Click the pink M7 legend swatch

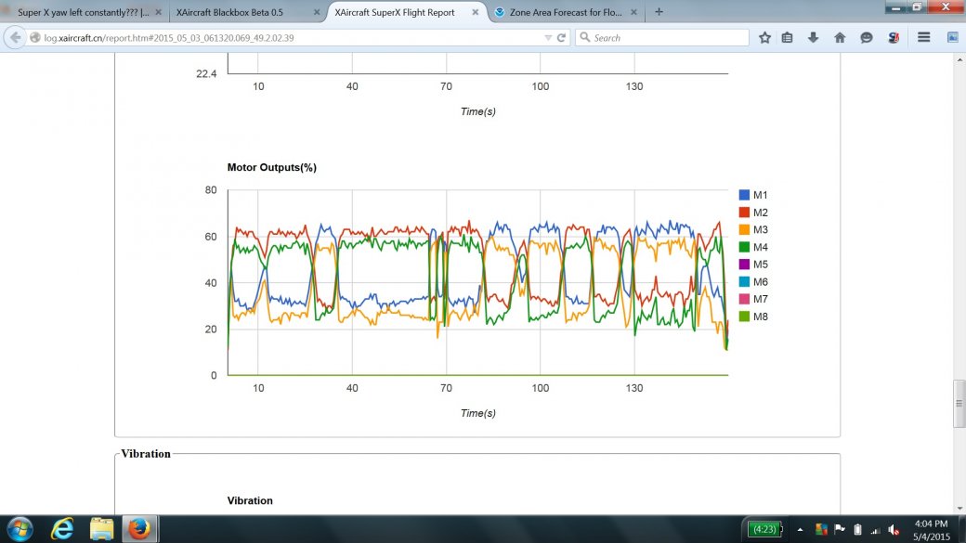[x=744, y=299]
